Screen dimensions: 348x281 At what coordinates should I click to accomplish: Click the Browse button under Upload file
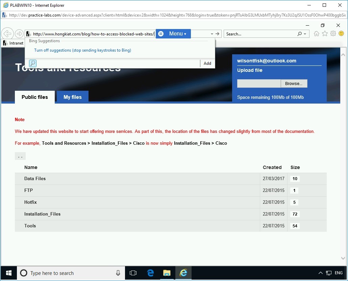294,83
